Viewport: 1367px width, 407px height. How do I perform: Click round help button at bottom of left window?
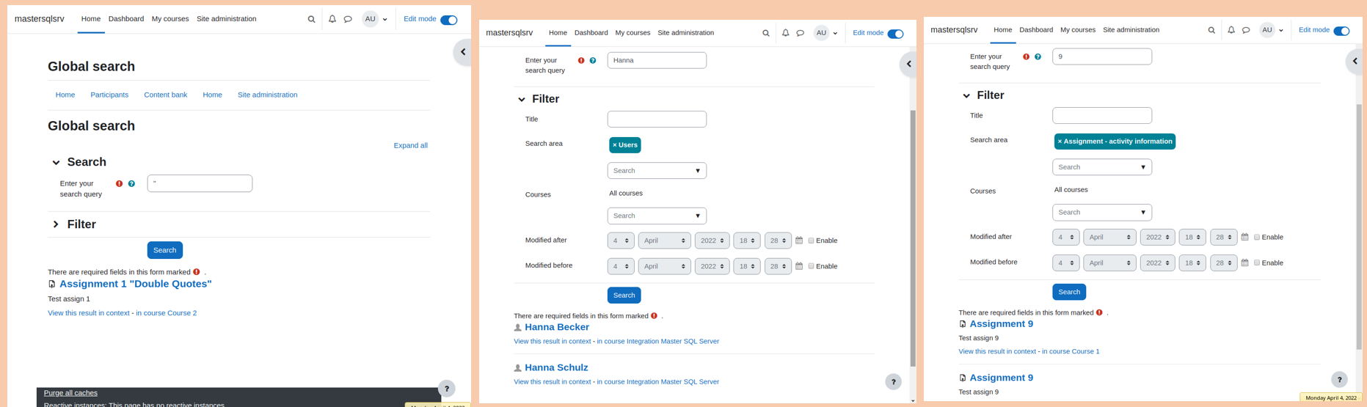click(447, 389)
